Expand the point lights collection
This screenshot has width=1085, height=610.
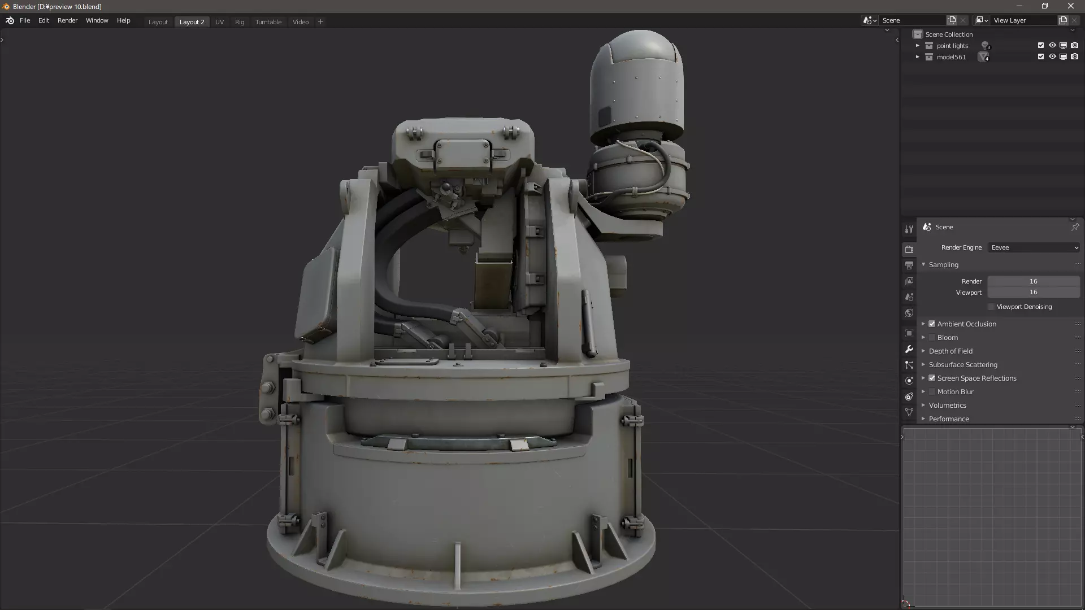[x=918, y=46]
